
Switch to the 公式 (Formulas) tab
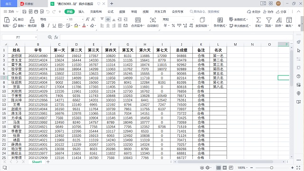(x=111, y=11)
